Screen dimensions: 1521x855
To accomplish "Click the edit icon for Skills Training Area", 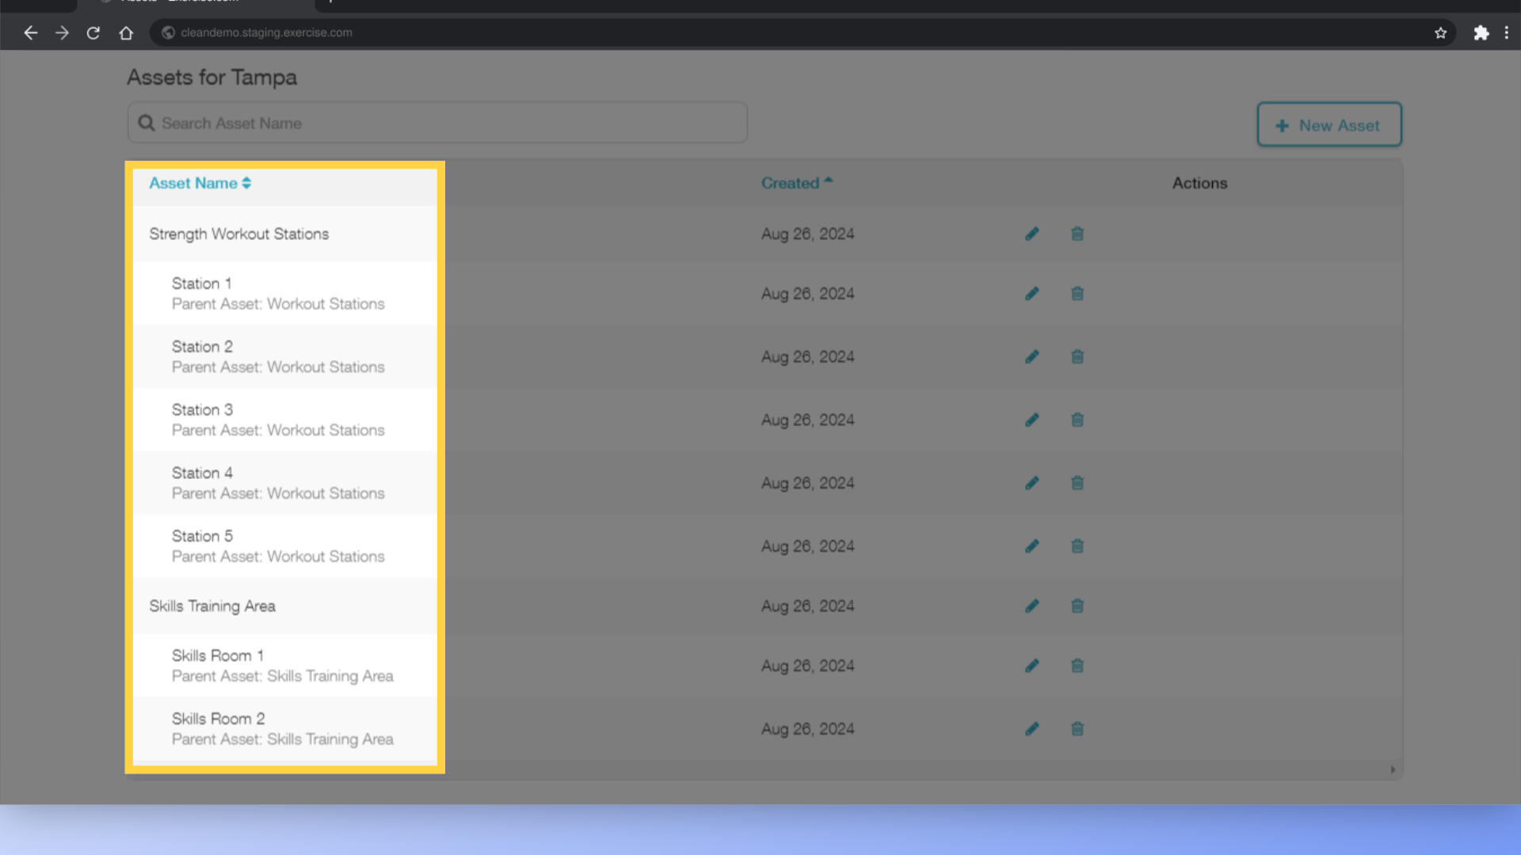I will [x=1032, y=606].
